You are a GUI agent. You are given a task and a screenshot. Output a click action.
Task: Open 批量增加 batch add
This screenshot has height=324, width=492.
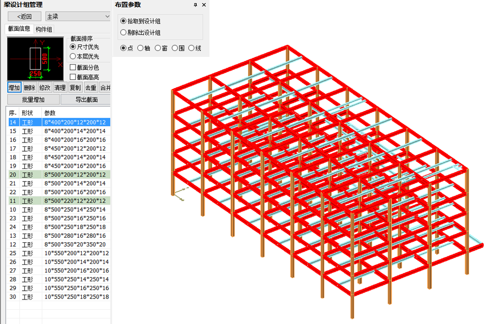pos(33,100)
